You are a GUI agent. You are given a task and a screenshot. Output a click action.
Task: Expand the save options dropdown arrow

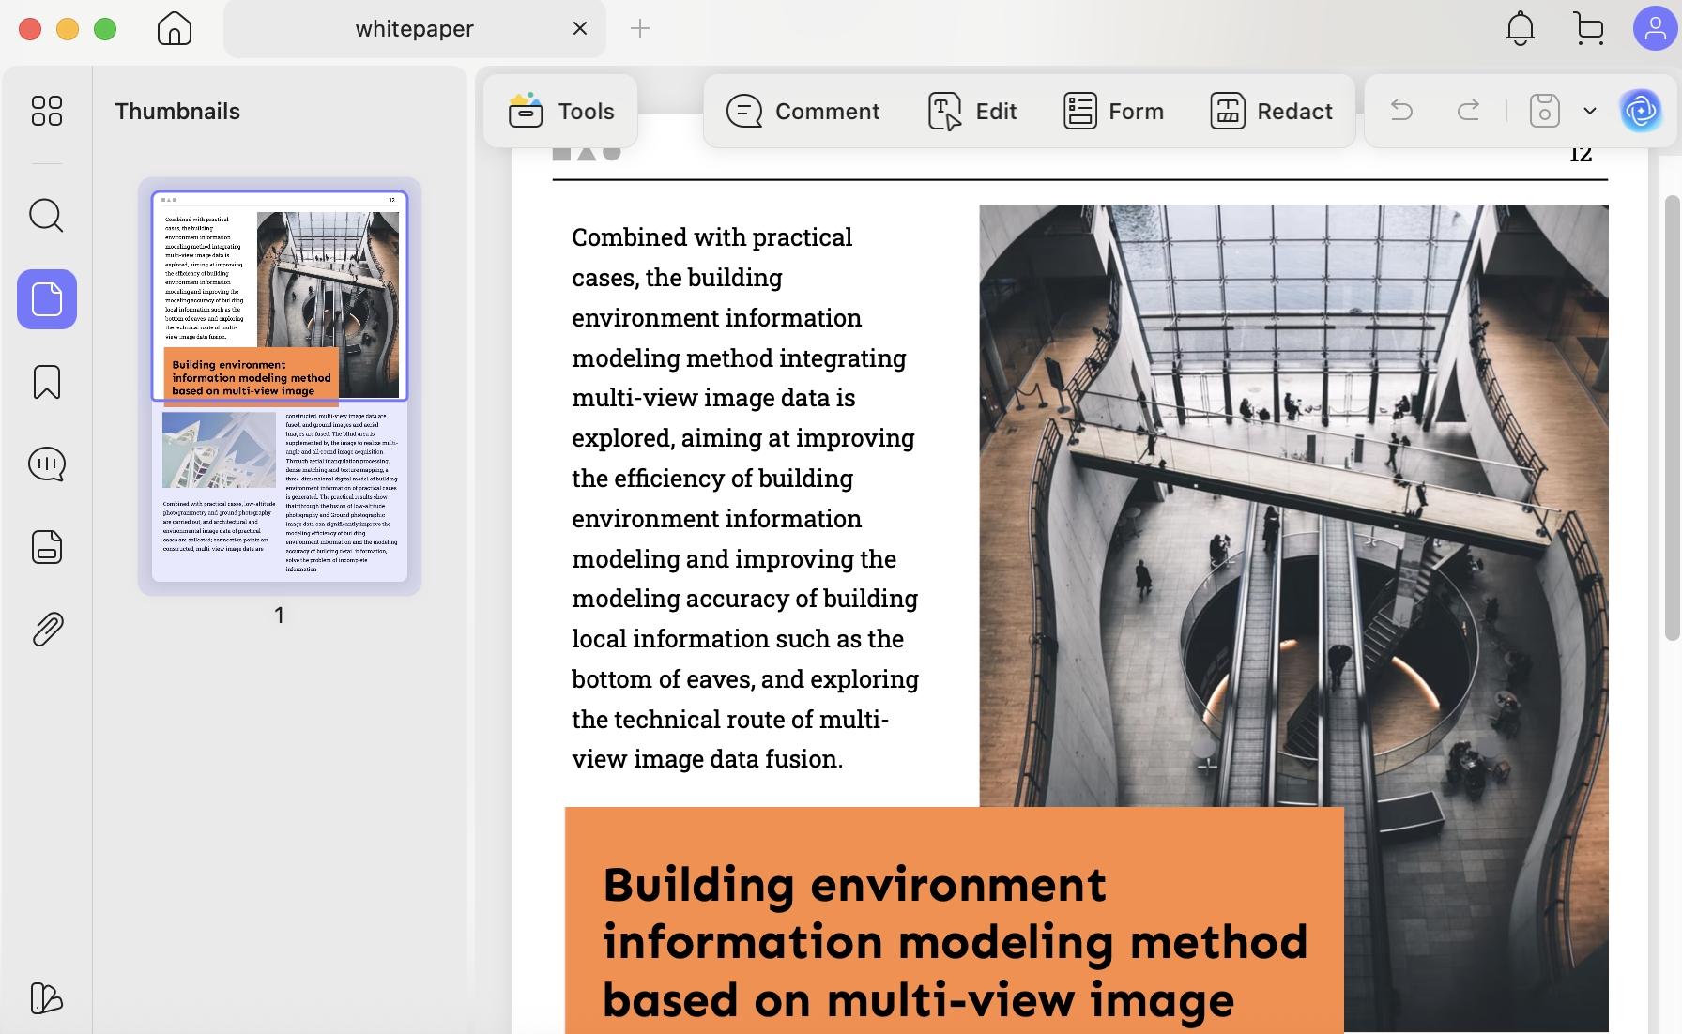pyautogui.click(x=1590, y=111)
